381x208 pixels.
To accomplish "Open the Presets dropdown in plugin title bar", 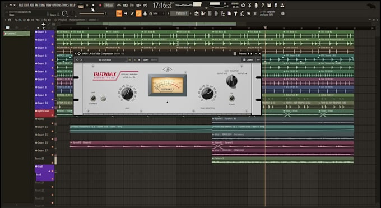I will (x=242, y=54).
